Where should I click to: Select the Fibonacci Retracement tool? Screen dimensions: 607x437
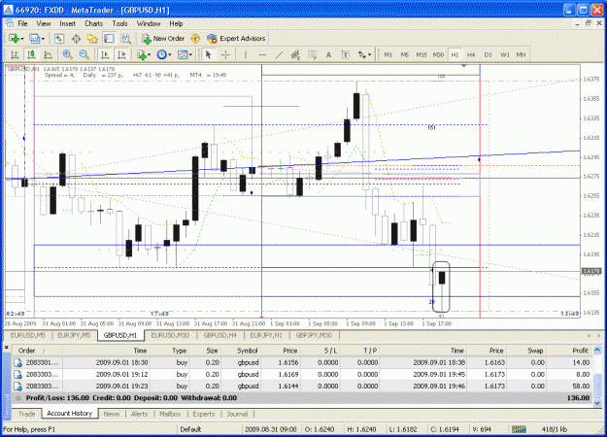[312, 55]
